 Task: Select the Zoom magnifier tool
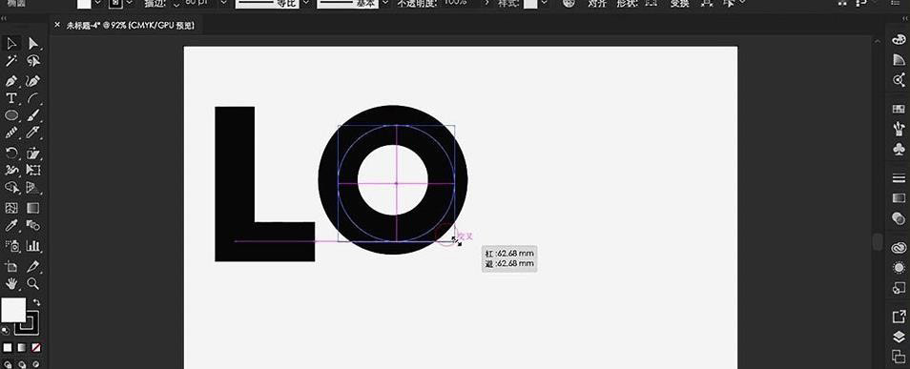[33, 284]
